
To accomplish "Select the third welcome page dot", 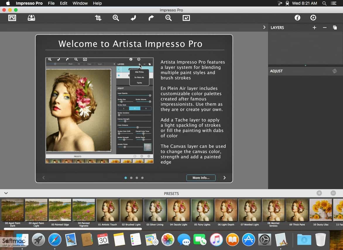I will (x=137, y=178).
